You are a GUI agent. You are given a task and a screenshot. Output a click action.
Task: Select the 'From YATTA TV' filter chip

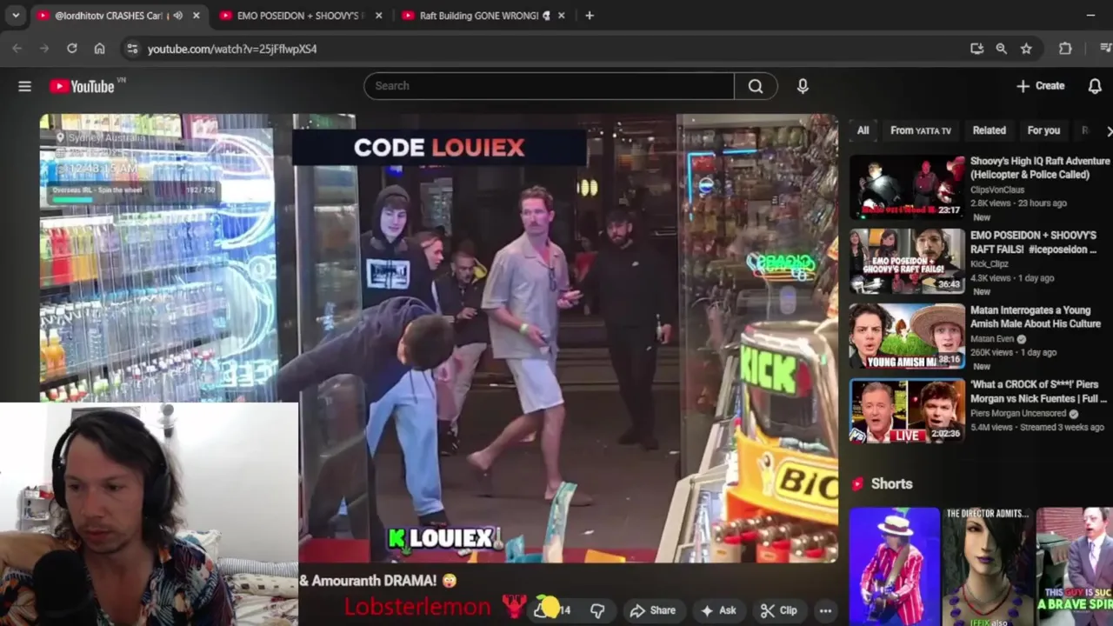[x=921, y=130]
